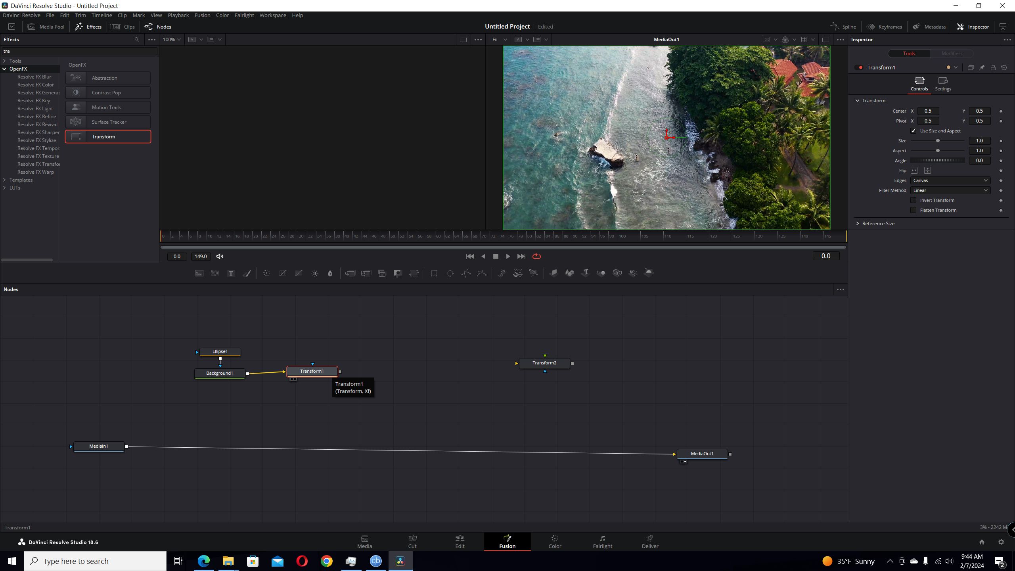Viewport: 1015px width, 571px height.
Task: Add a pRender particle node from the toolbar
Action: (534, 273)
